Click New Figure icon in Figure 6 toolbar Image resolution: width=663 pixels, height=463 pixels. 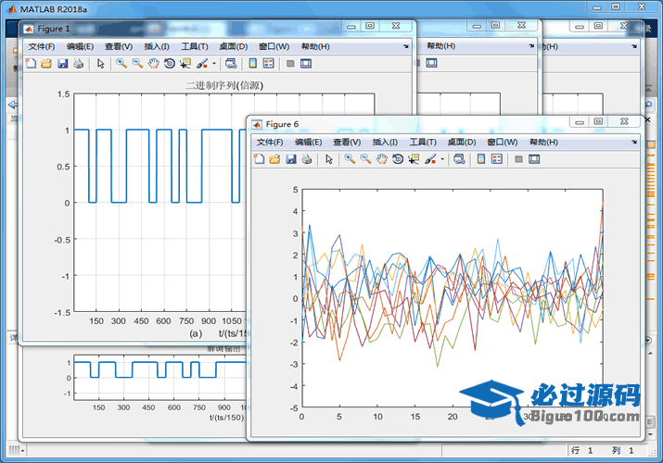tap(259, 159)
